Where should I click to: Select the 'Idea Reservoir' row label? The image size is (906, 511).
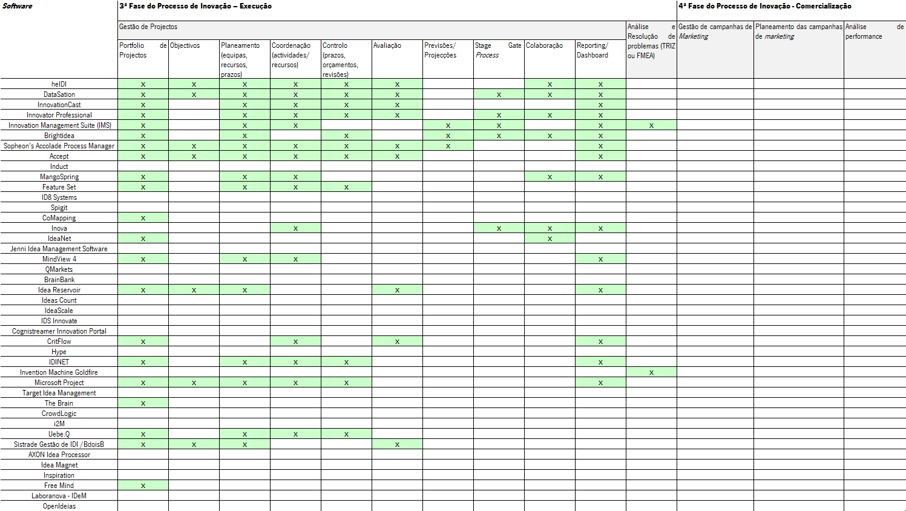pos(59,290)
